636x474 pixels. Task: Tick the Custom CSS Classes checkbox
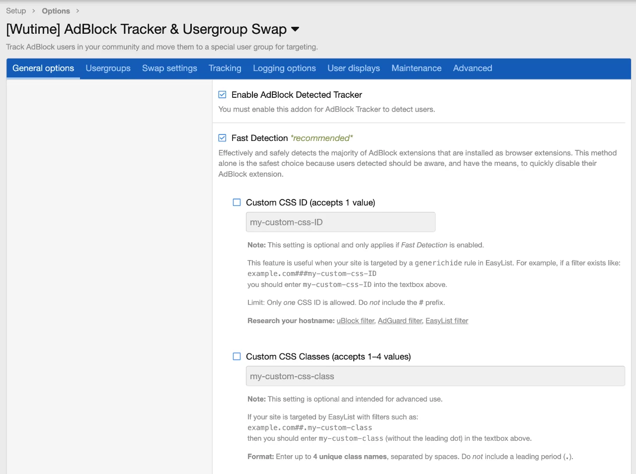pos(237,356)
